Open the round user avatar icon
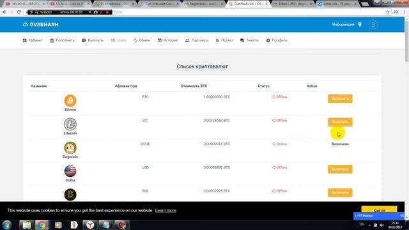This screenshot has width=409, height=230. click(373, 24)
